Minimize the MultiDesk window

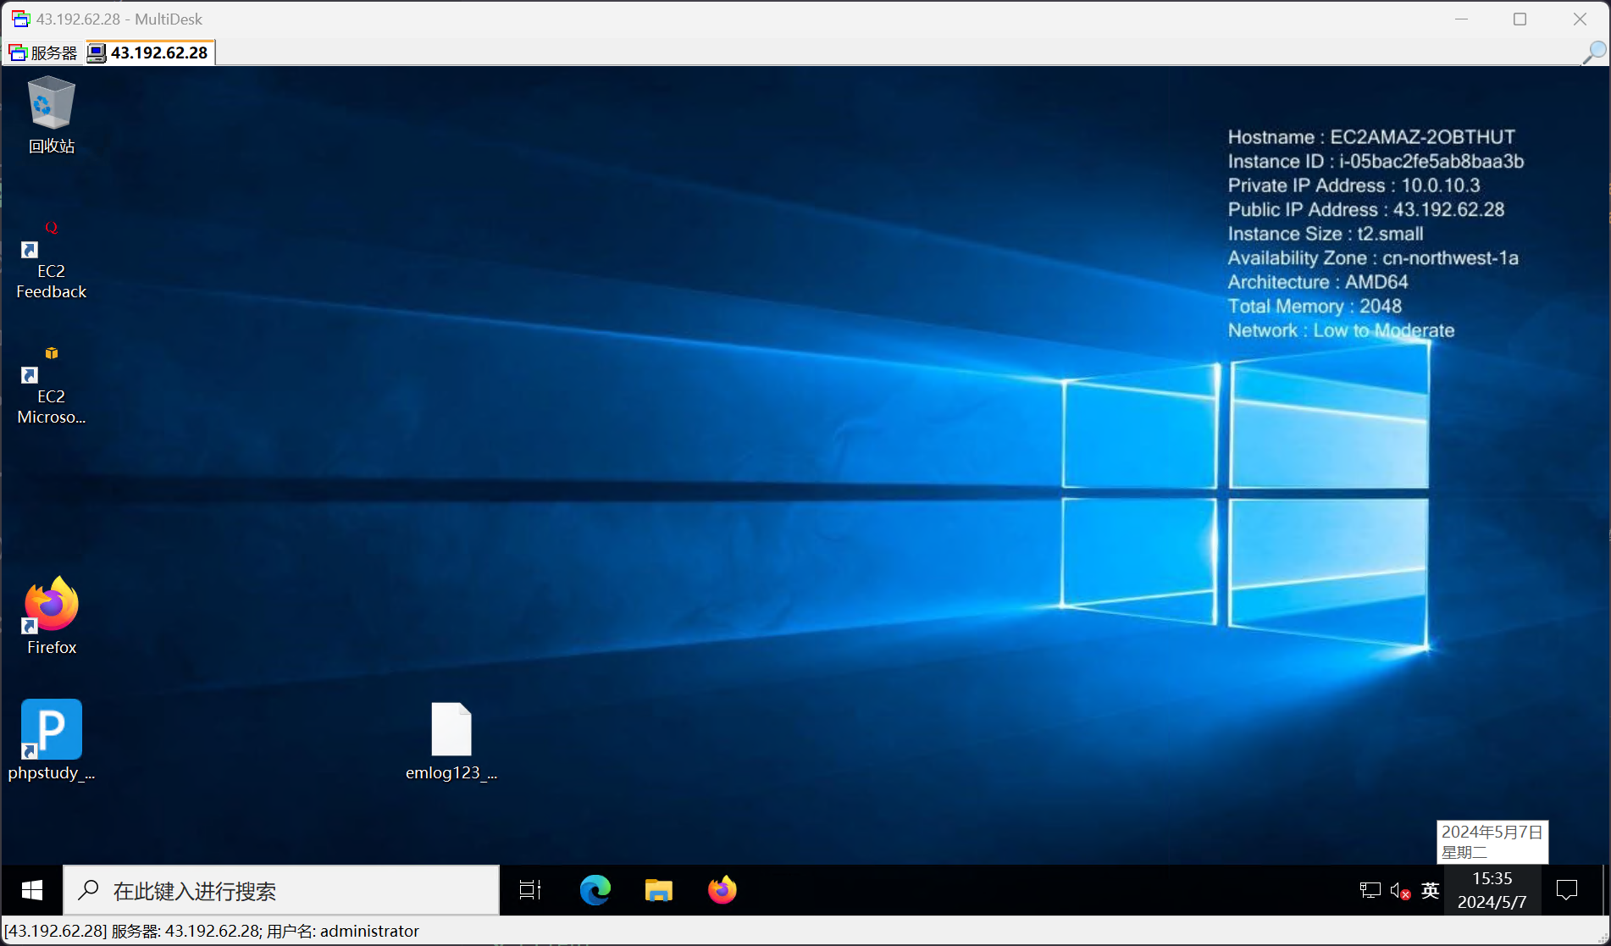(1461, 19)
